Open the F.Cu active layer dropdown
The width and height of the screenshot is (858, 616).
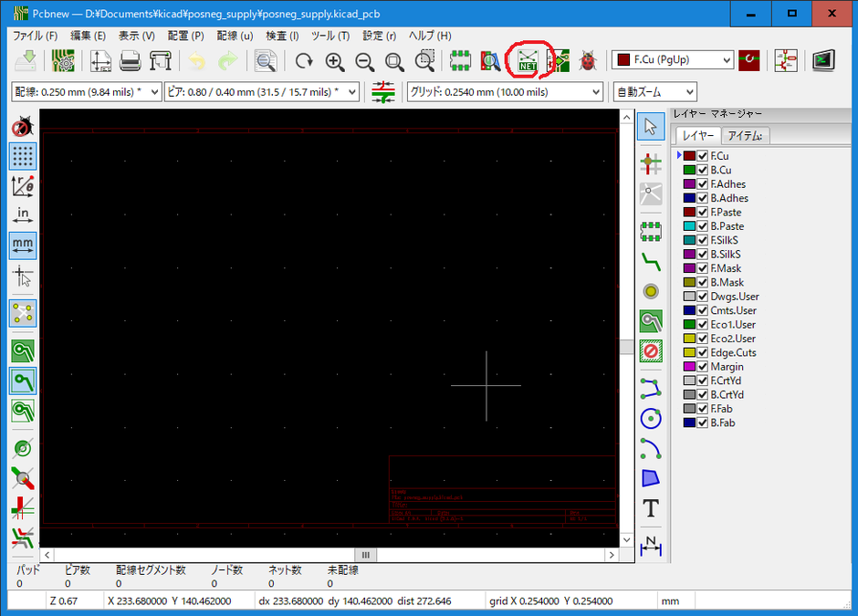pos(673,59)
